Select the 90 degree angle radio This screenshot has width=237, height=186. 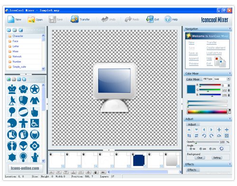click(x=191, y=149)
